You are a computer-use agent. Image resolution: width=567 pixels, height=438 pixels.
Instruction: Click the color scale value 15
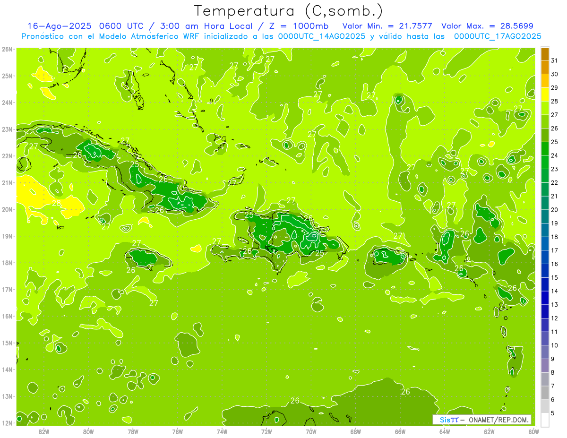[555, 277]
